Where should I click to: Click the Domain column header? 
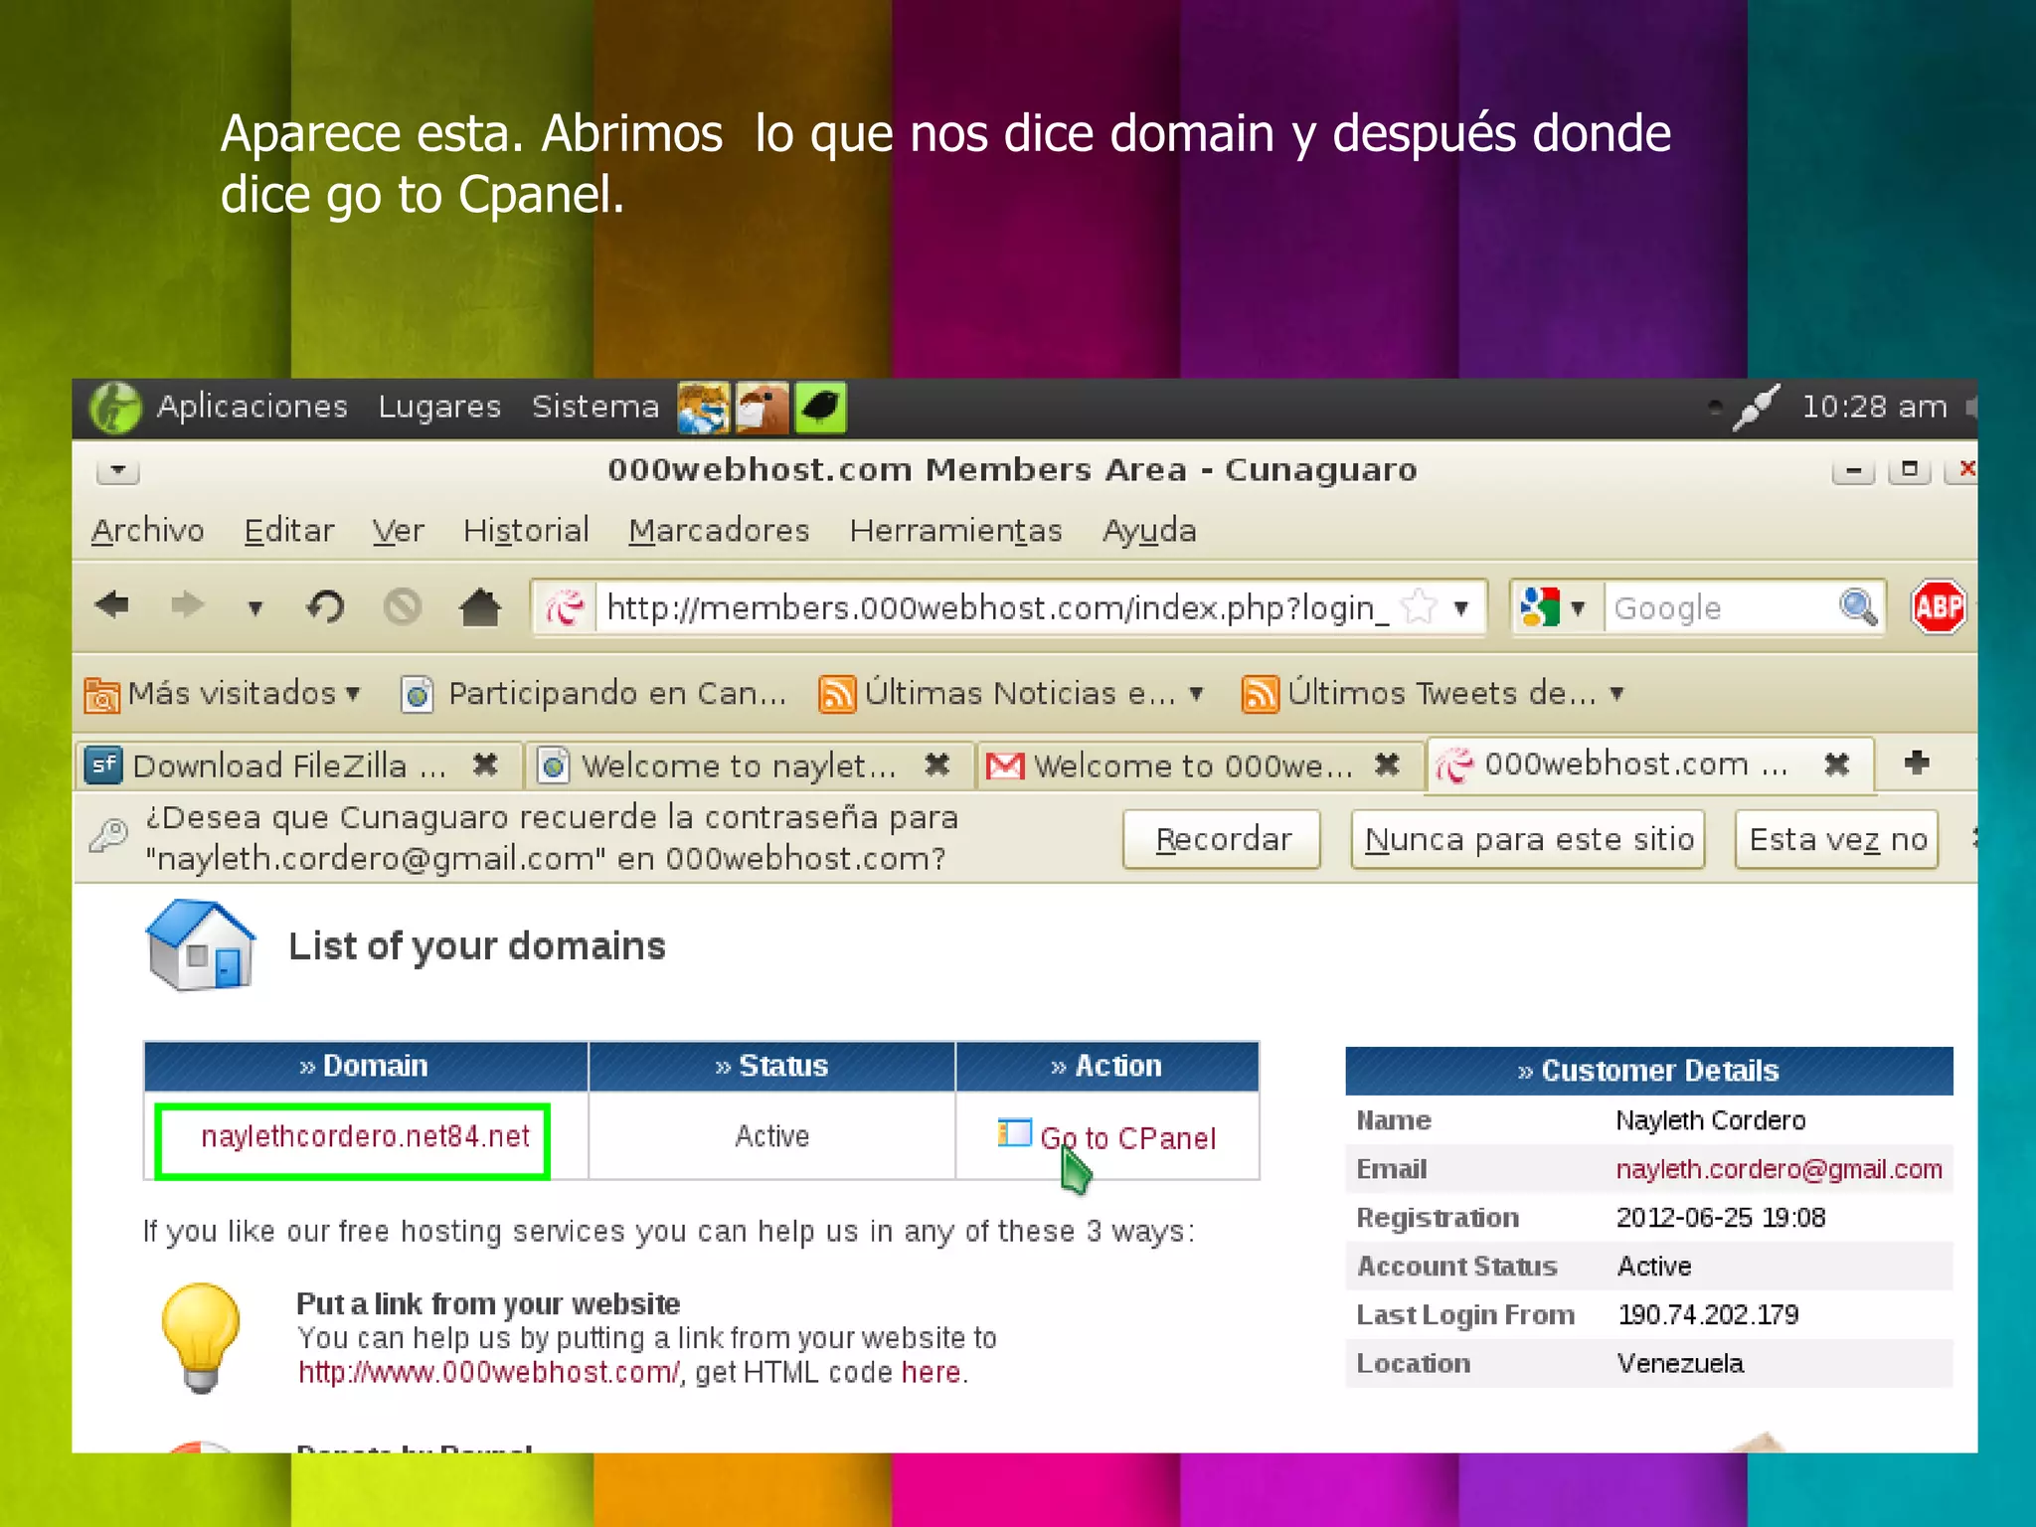click(366, 1066)
